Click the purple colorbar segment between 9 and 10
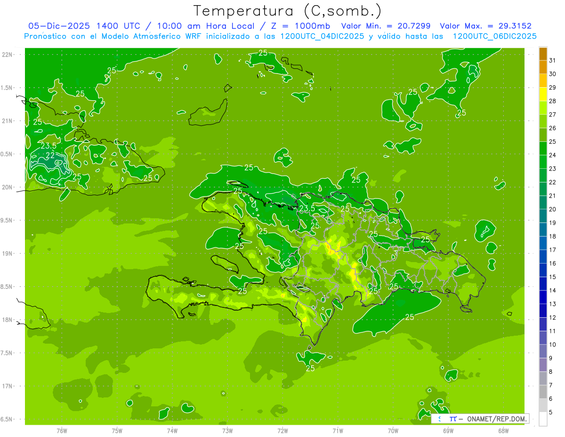The height and width of the screenshot is (437, 565). coord(543,352)
